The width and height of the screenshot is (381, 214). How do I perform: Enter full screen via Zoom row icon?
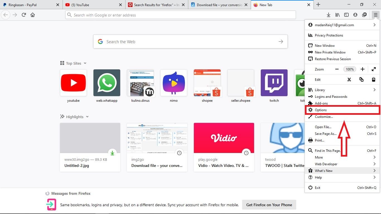374,69
